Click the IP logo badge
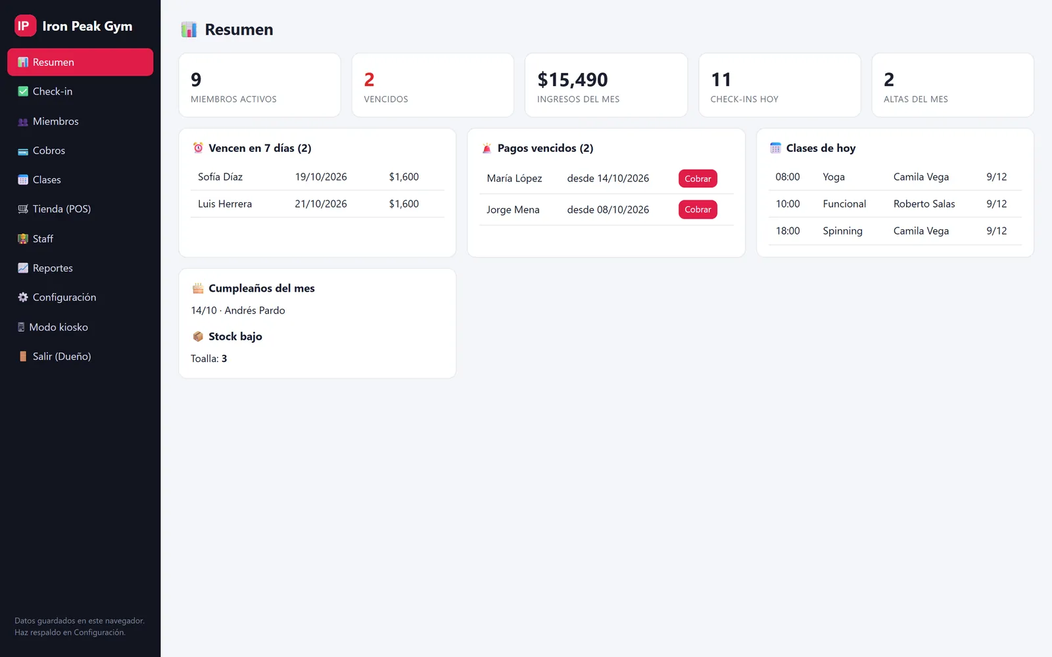The height and width of the screenshot is (657, 1052). pyautogui.click(x=25, y=26)
